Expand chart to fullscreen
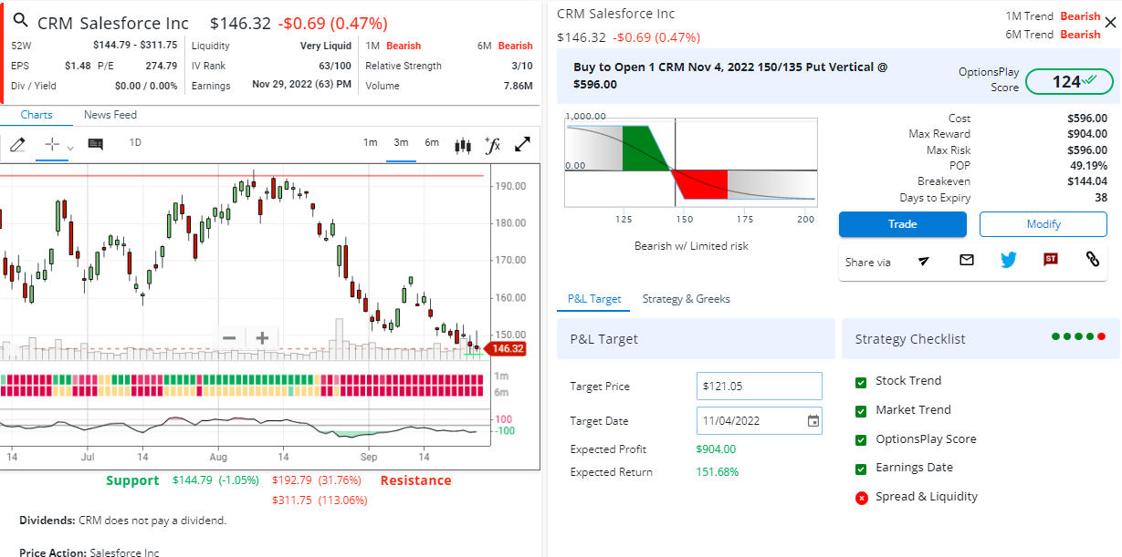The height and width of the screenshot is (557, 1122). click(x=523, y=145)
